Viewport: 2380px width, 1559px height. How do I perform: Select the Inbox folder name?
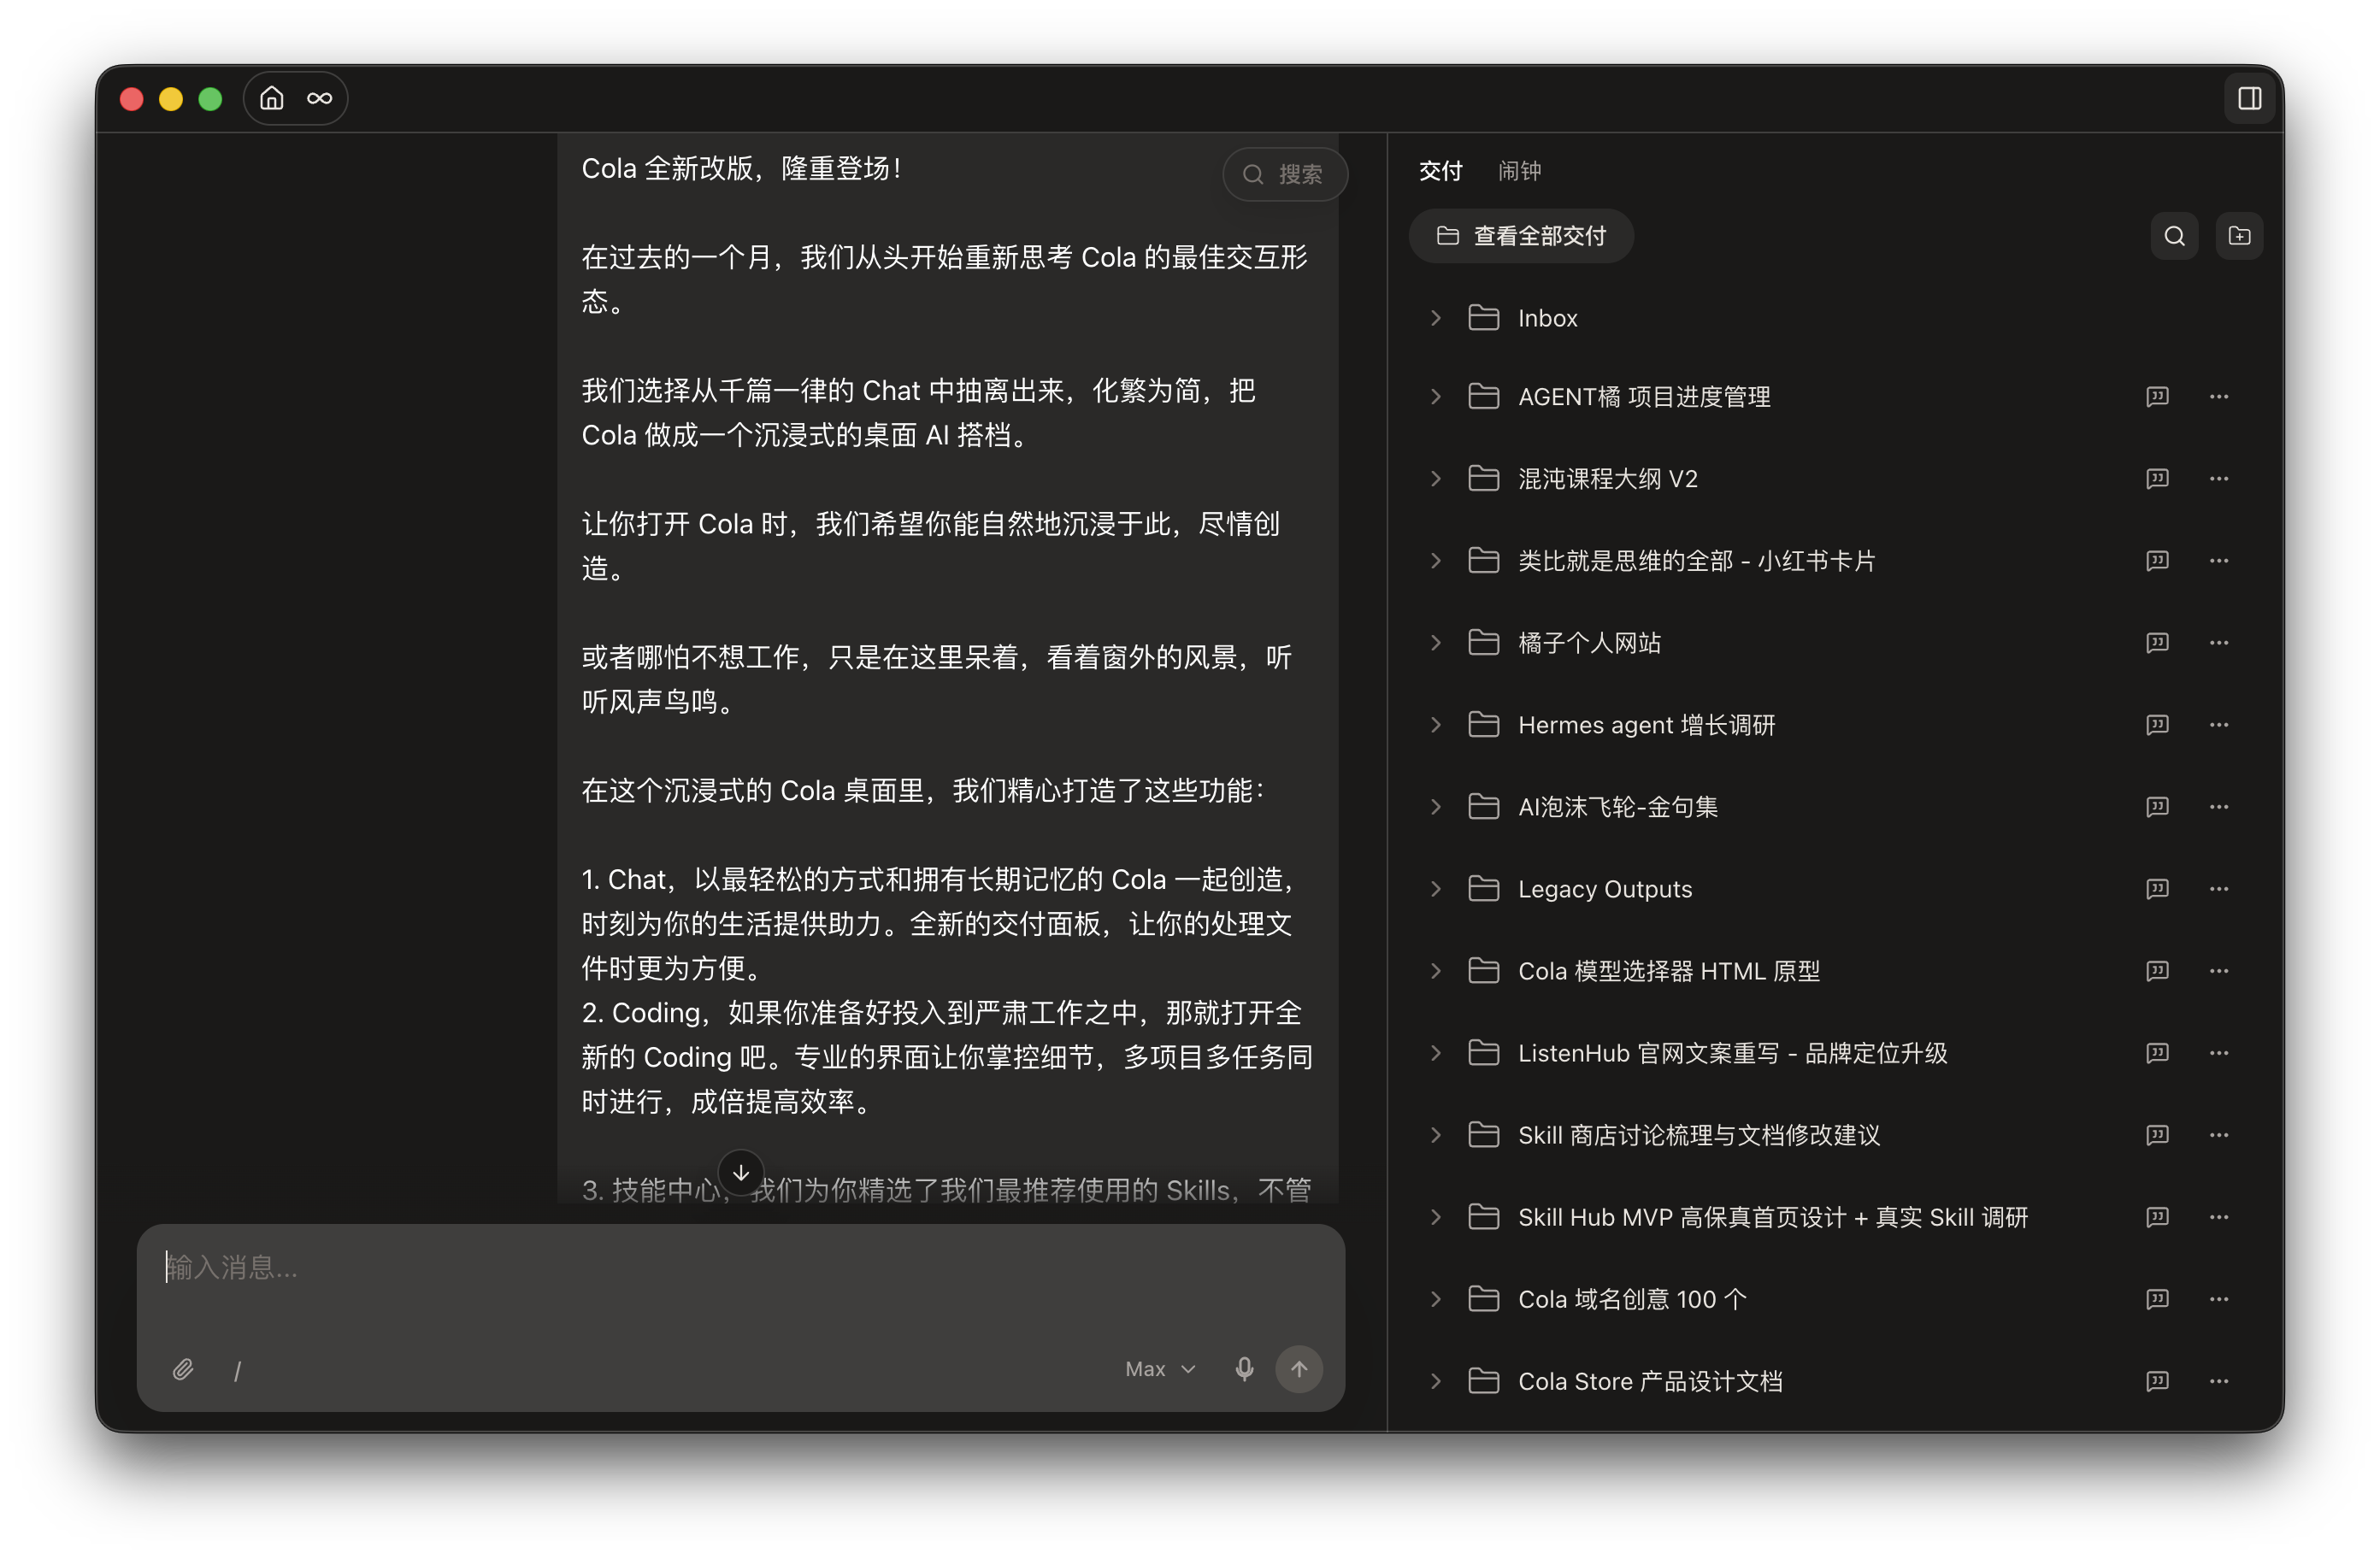tap(1547, 318)
